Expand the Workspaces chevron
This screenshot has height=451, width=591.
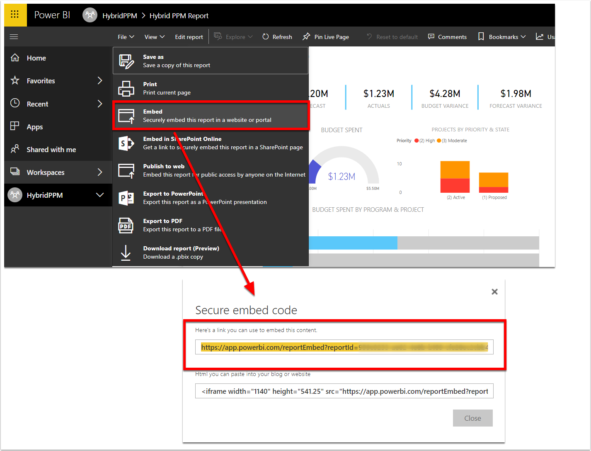click(x=100, y=172)
